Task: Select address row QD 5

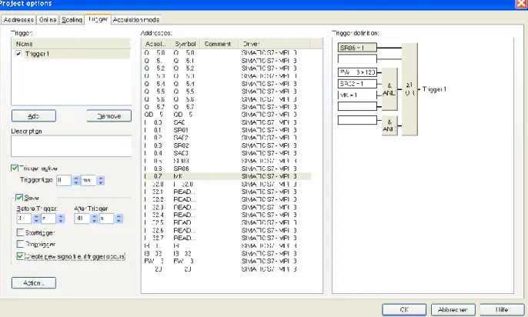Action: [x=226, y=115]
